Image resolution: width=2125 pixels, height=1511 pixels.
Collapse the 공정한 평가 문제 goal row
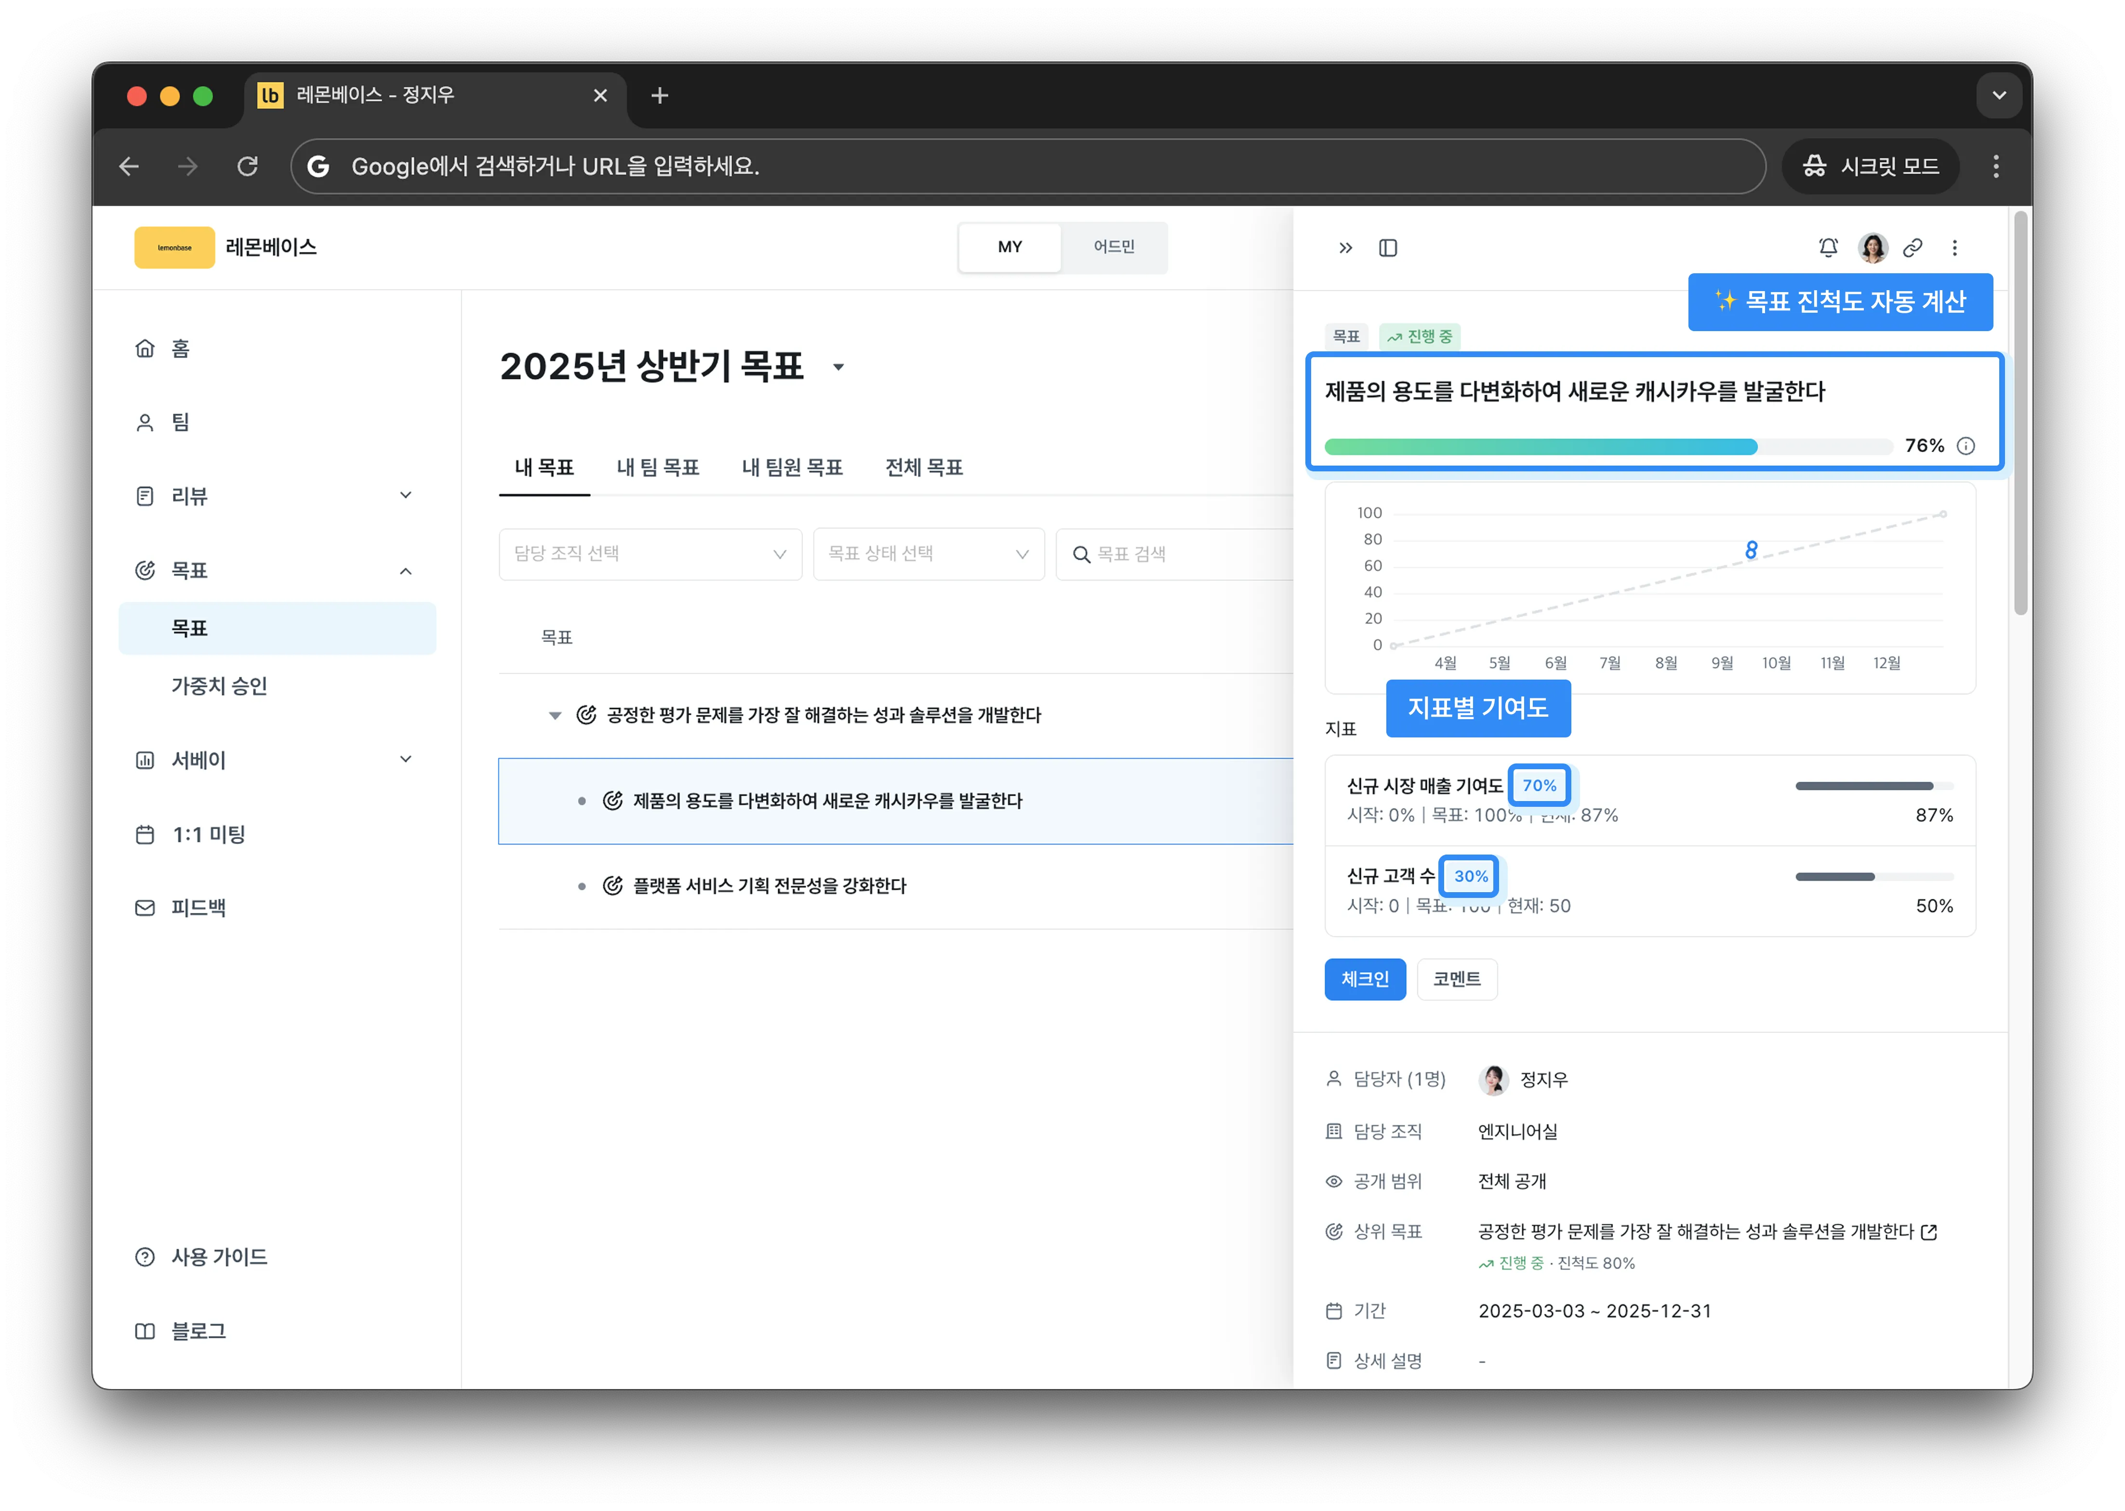click(x=555, y=715)
